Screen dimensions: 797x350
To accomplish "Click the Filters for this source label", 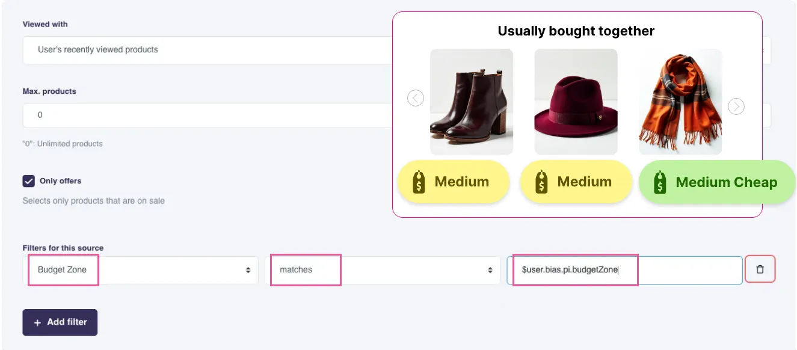I will pos(63,248).
